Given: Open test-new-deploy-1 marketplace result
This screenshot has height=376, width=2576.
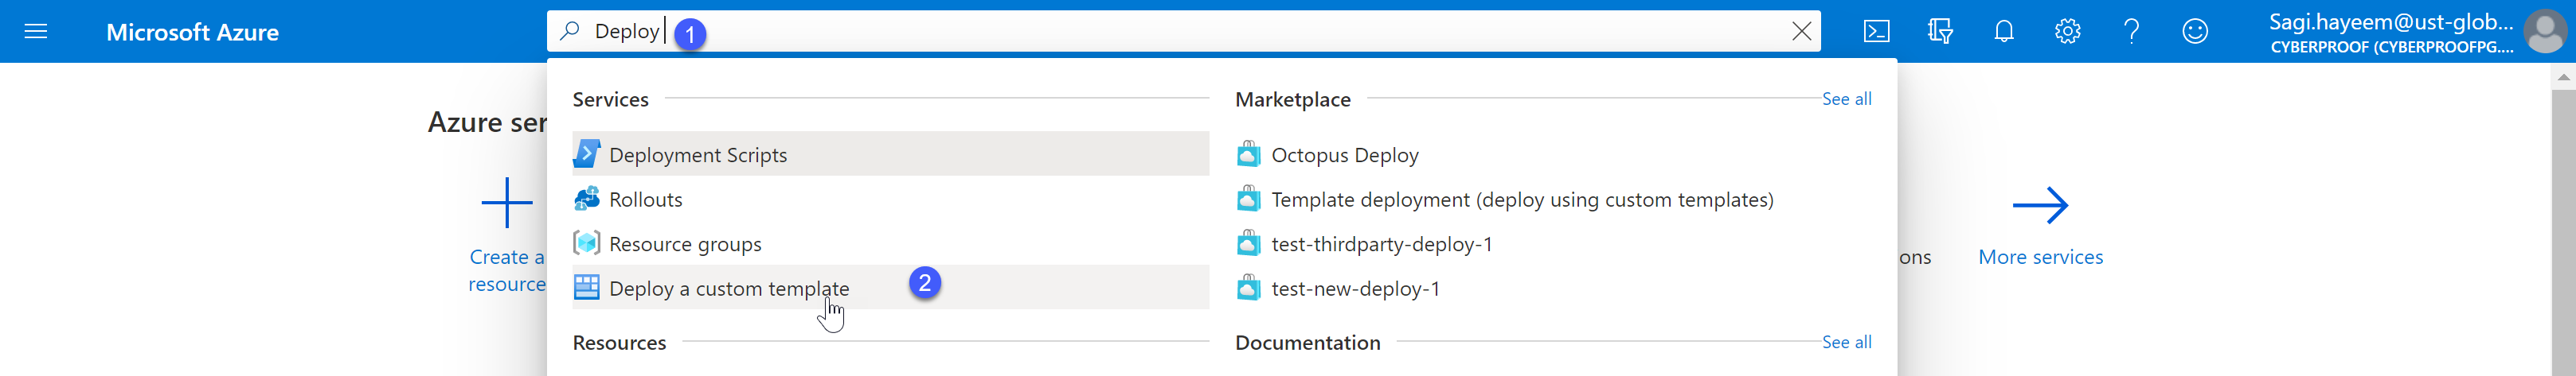Looking at the screenshot, I should [x=1355, y=289].
